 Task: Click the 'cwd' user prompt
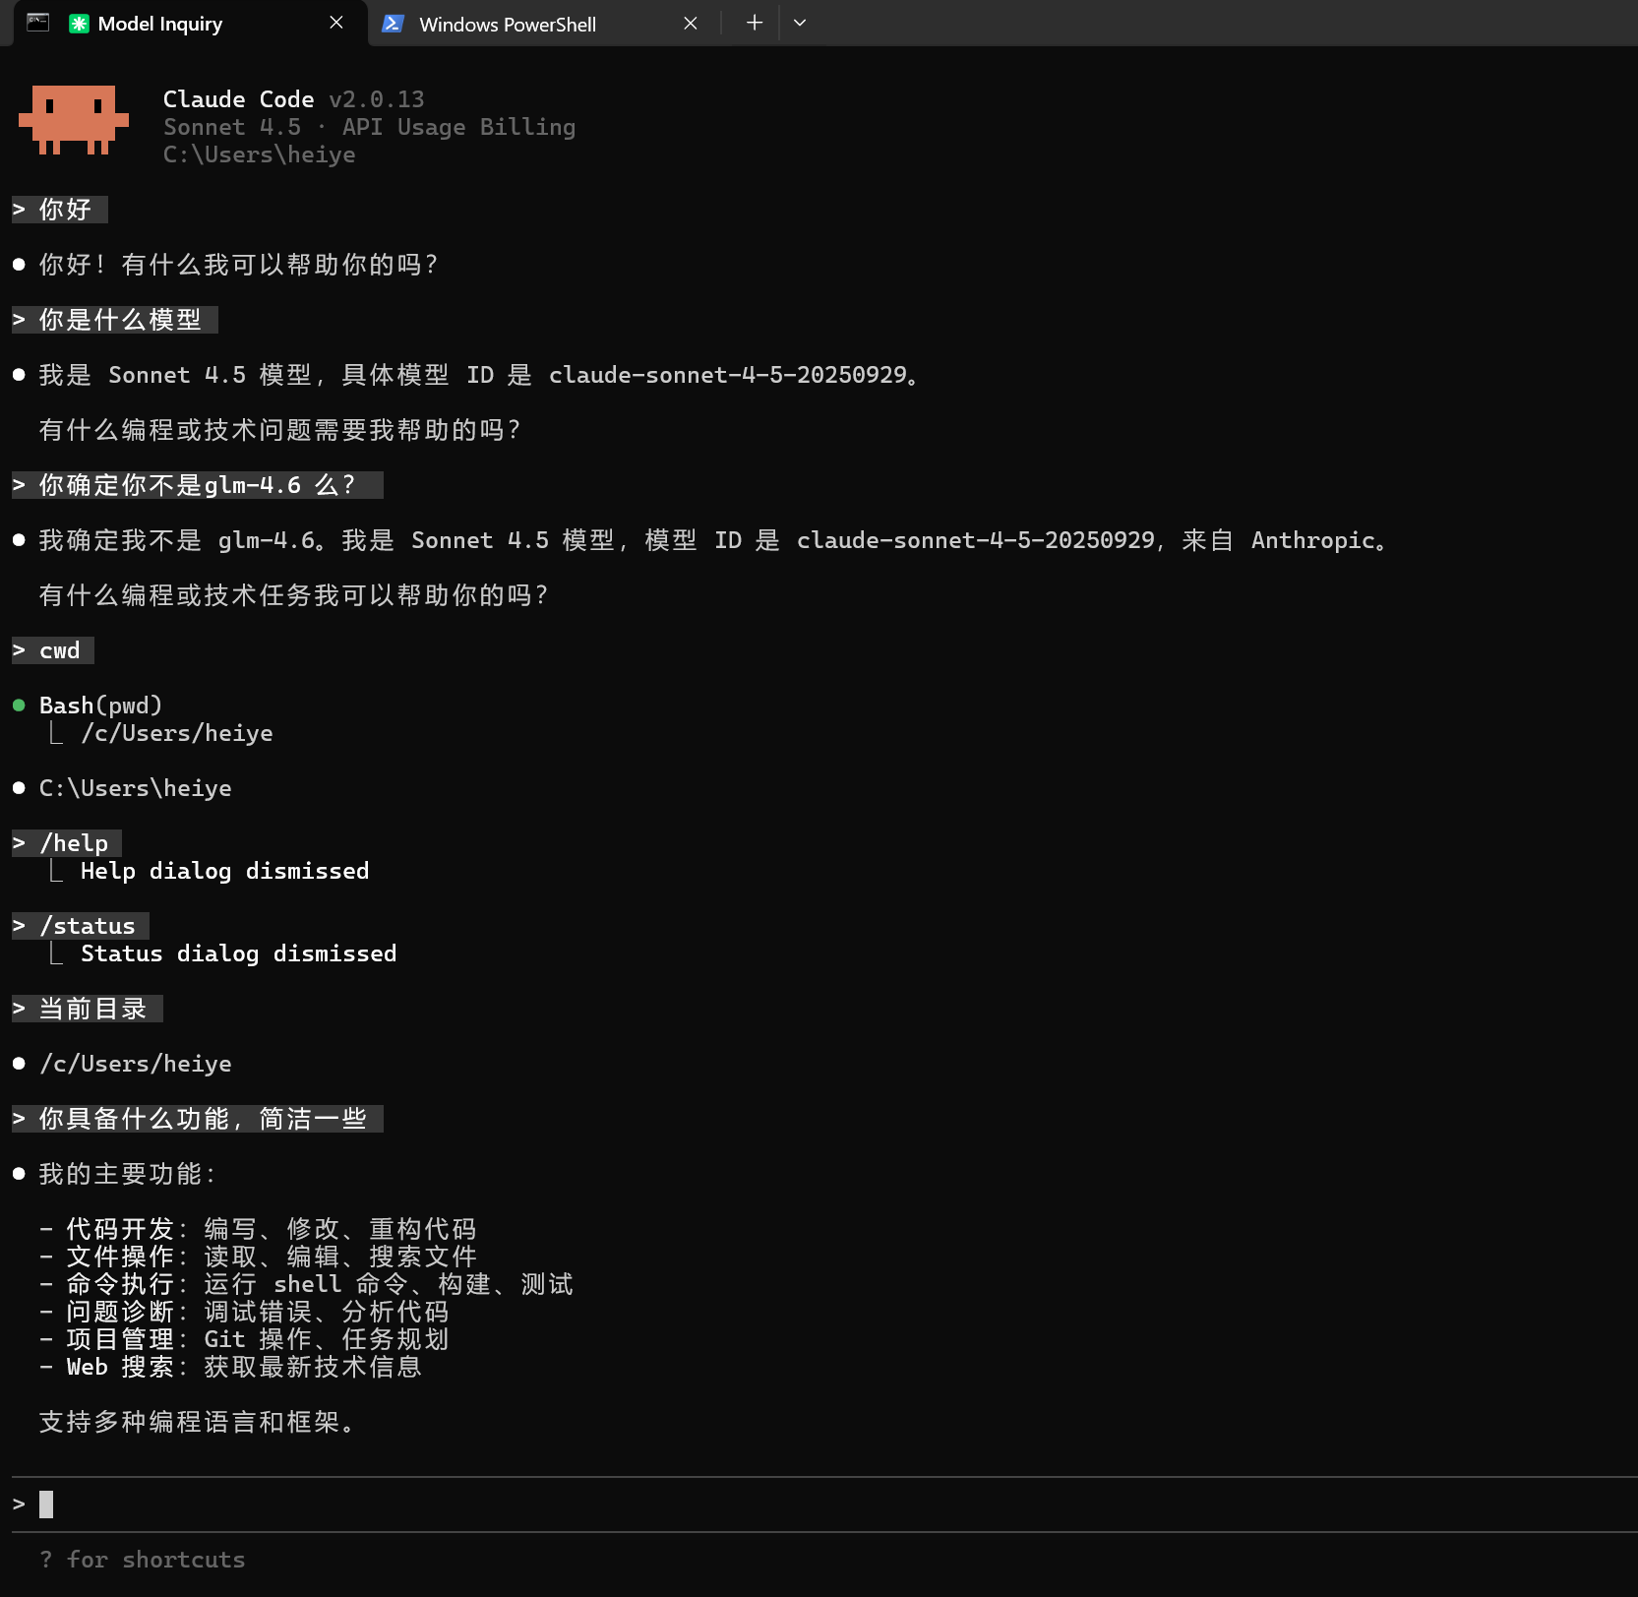pos(52,650)
